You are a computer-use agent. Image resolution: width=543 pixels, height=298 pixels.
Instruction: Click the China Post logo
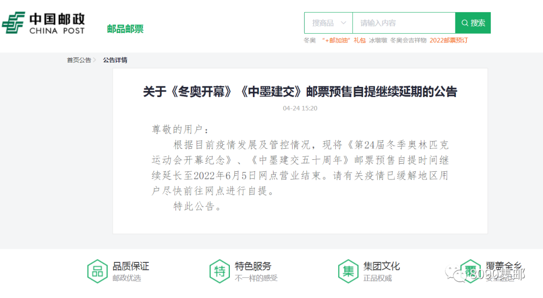43,23
